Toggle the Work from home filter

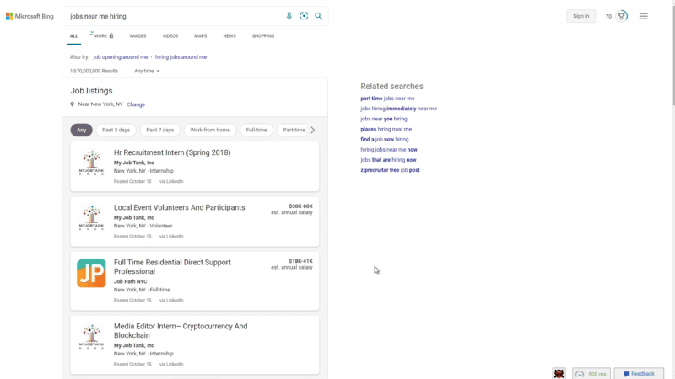(x=210, y=130)
